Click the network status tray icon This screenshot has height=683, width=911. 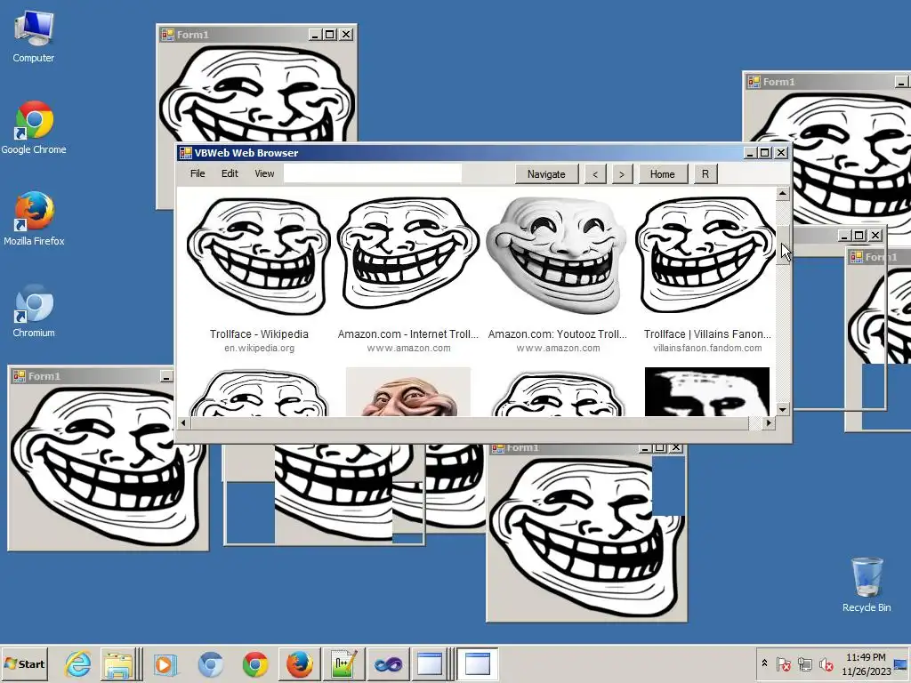(804, 663)
